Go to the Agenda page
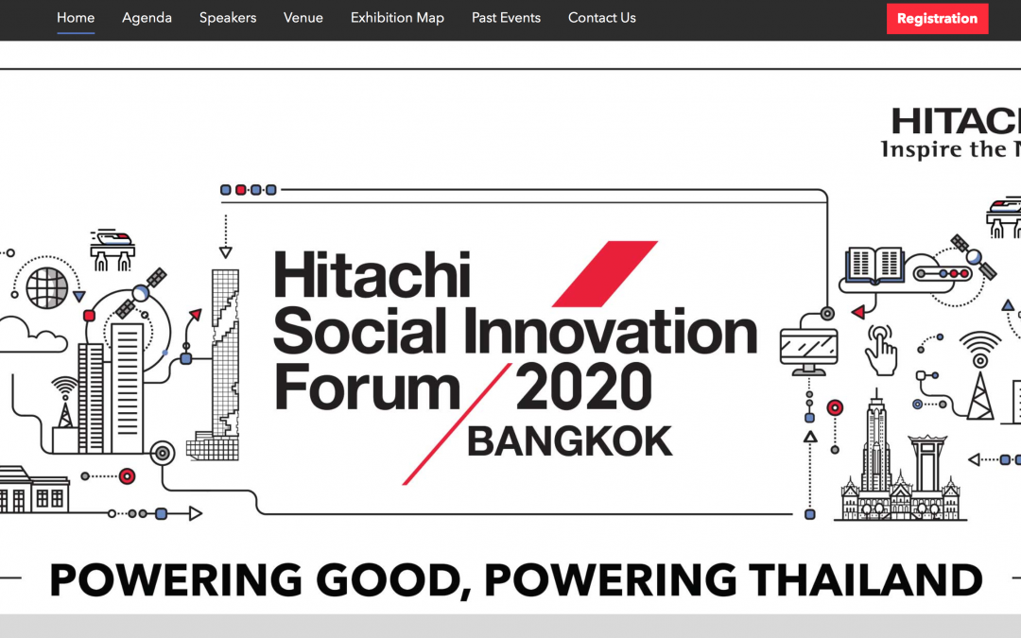Image resolution: width=1021 pixels, height=638 pixels. pyautogui.click(x=147, y=18)
